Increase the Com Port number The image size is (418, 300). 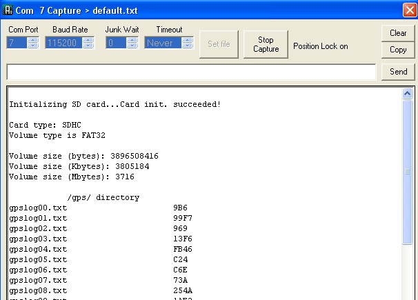click(x=33, y=40)
